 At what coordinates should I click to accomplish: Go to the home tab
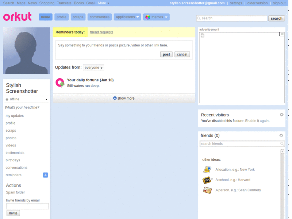coord(45,17)
